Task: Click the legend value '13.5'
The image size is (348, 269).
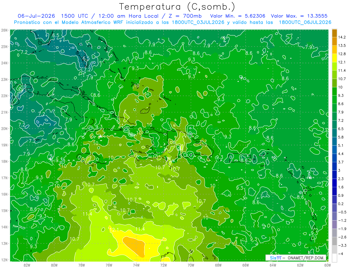Action: 342,45
